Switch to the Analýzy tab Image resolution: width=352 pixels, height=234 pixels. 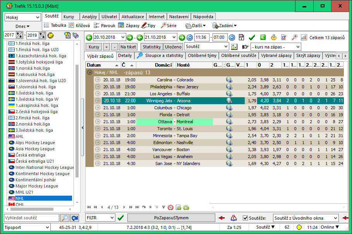pyautogui.click(x=89, y=17)
